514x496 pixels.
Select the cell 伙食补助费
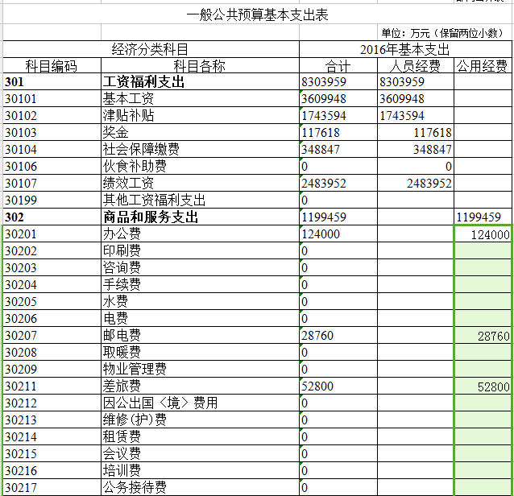point(200,166)
